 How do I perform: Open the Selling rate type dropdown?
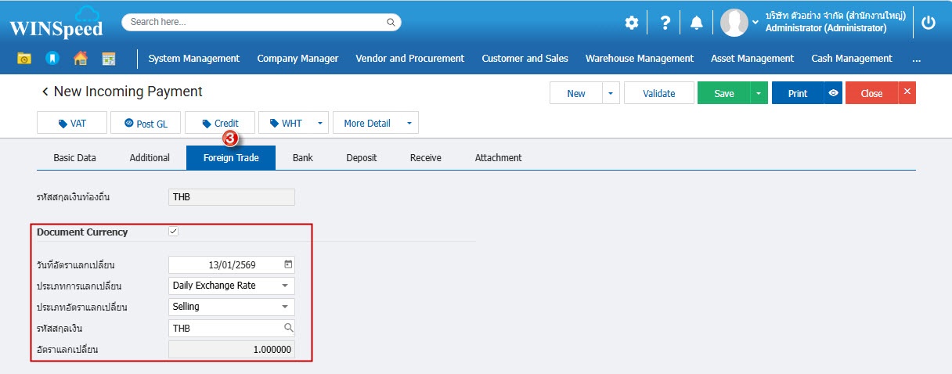285,307
